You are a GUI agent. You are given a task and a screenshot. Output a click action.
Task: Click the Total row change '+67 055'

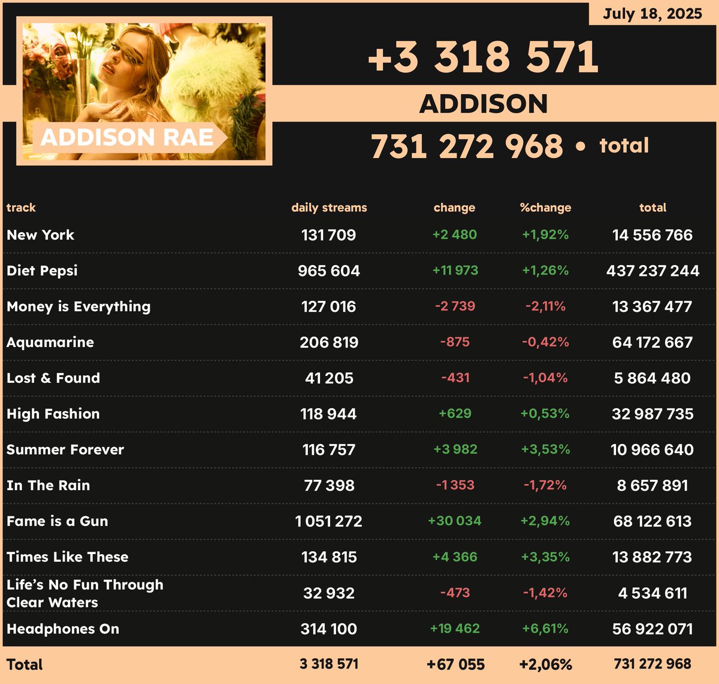coord(455,665)
